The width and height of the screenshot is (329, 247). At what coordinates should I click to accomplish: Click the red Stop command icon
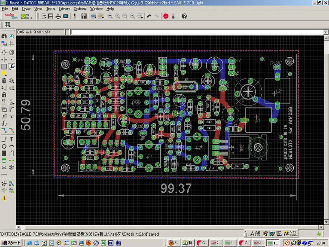point(165,16)
